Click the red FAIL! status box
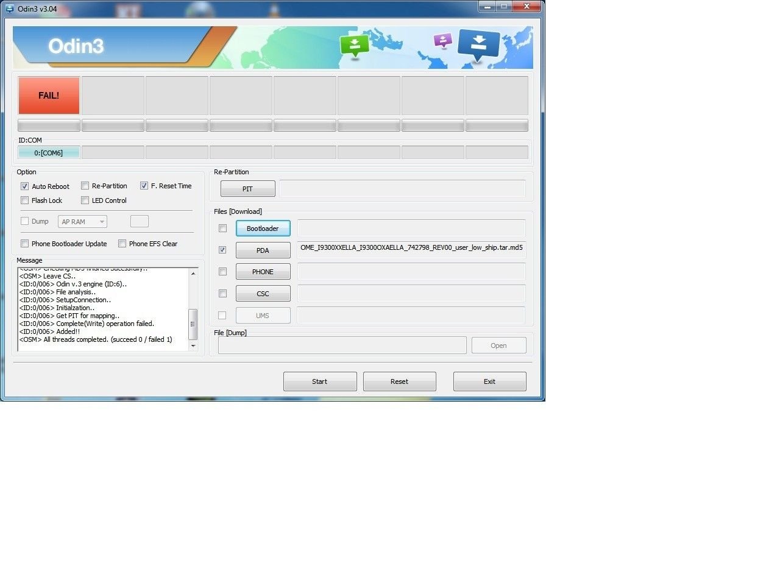 (49, 96)
